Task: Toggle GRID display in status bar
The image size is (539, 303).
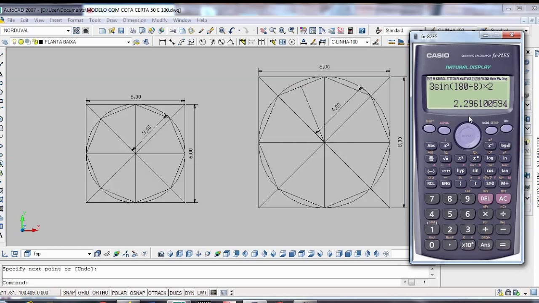Action: tap(83, 293)
